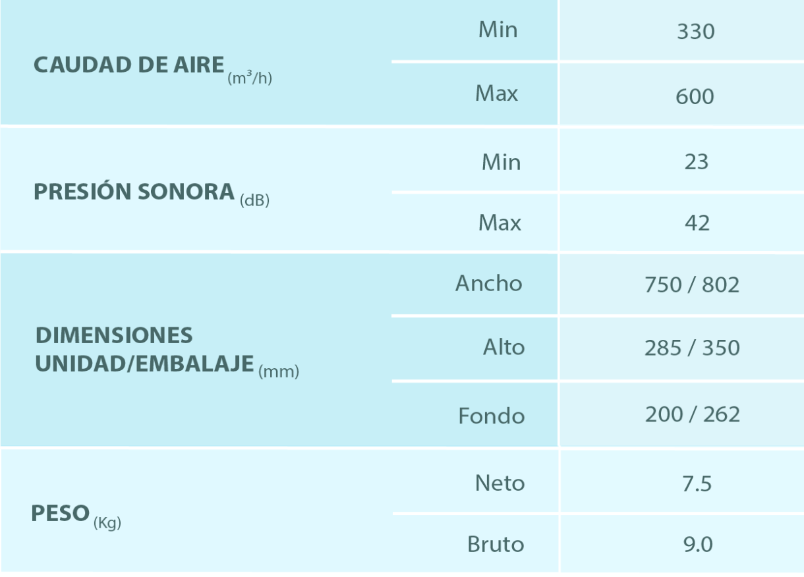Select the Alto row label
Viewport: 804px width, 577px height.
click(x=503, y=346)
